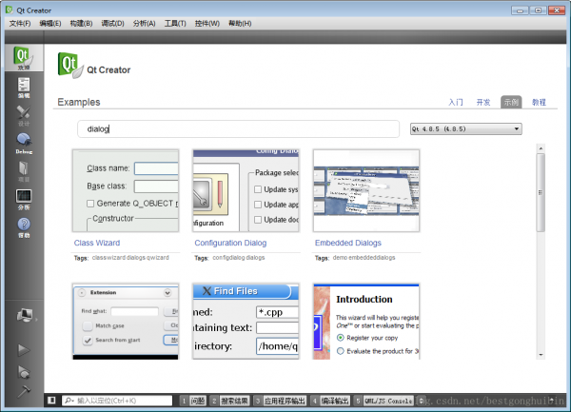Click the classwizard tag

[x=108, y=258]
